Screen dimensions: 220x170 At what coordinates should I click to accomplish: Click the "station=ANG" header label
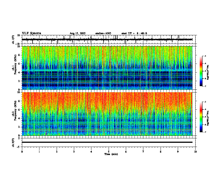103,33
